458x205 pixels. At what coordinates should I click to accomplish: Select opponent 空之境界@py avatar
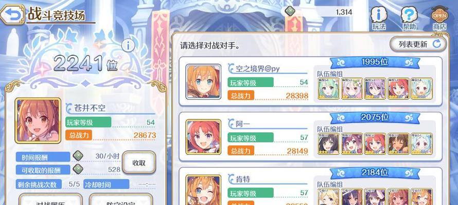click(203, 81)
